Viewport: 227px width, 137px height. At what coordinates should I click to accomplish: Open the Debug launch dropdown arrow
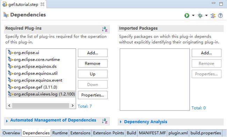coord(206,15)
